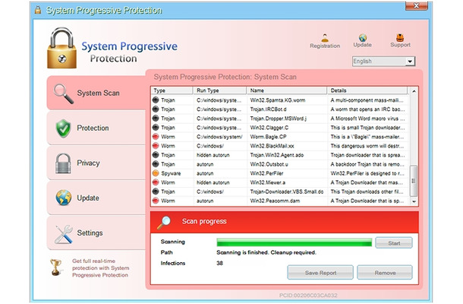Sort by the Name column header
The height and width of the screenshot is (304, 463).
tap(287, 90)
